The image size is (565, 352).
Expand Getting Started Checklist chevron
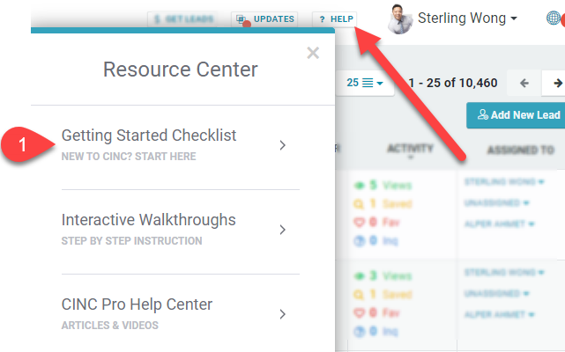[282, 145]
